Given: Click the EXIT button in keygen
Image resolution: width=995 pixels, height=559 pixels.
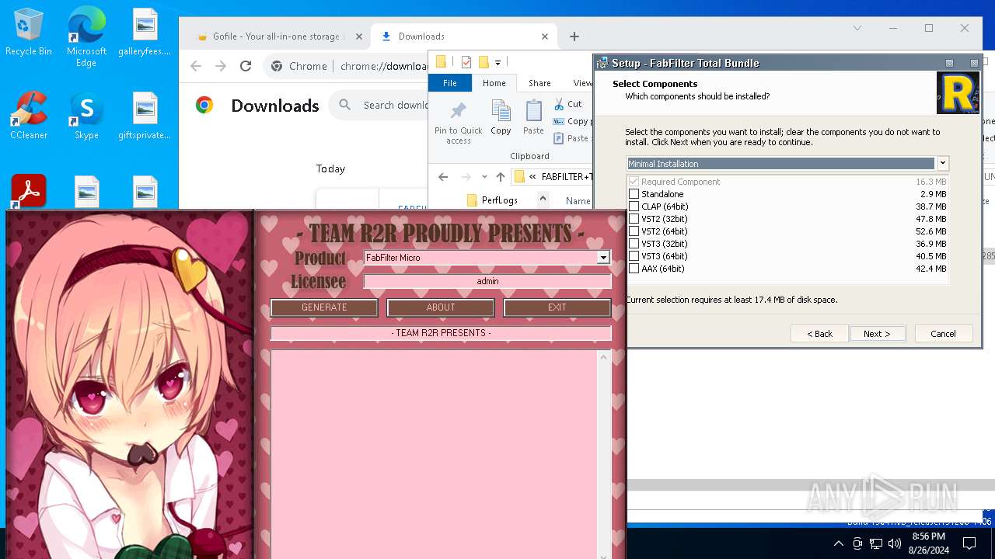Looking at the screenshot, I should point(557,307).
